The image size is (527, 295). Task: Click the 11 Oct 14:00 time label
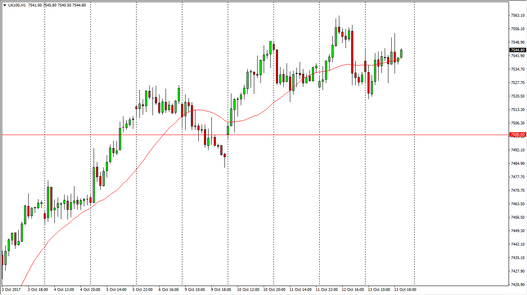coord(300,290)
